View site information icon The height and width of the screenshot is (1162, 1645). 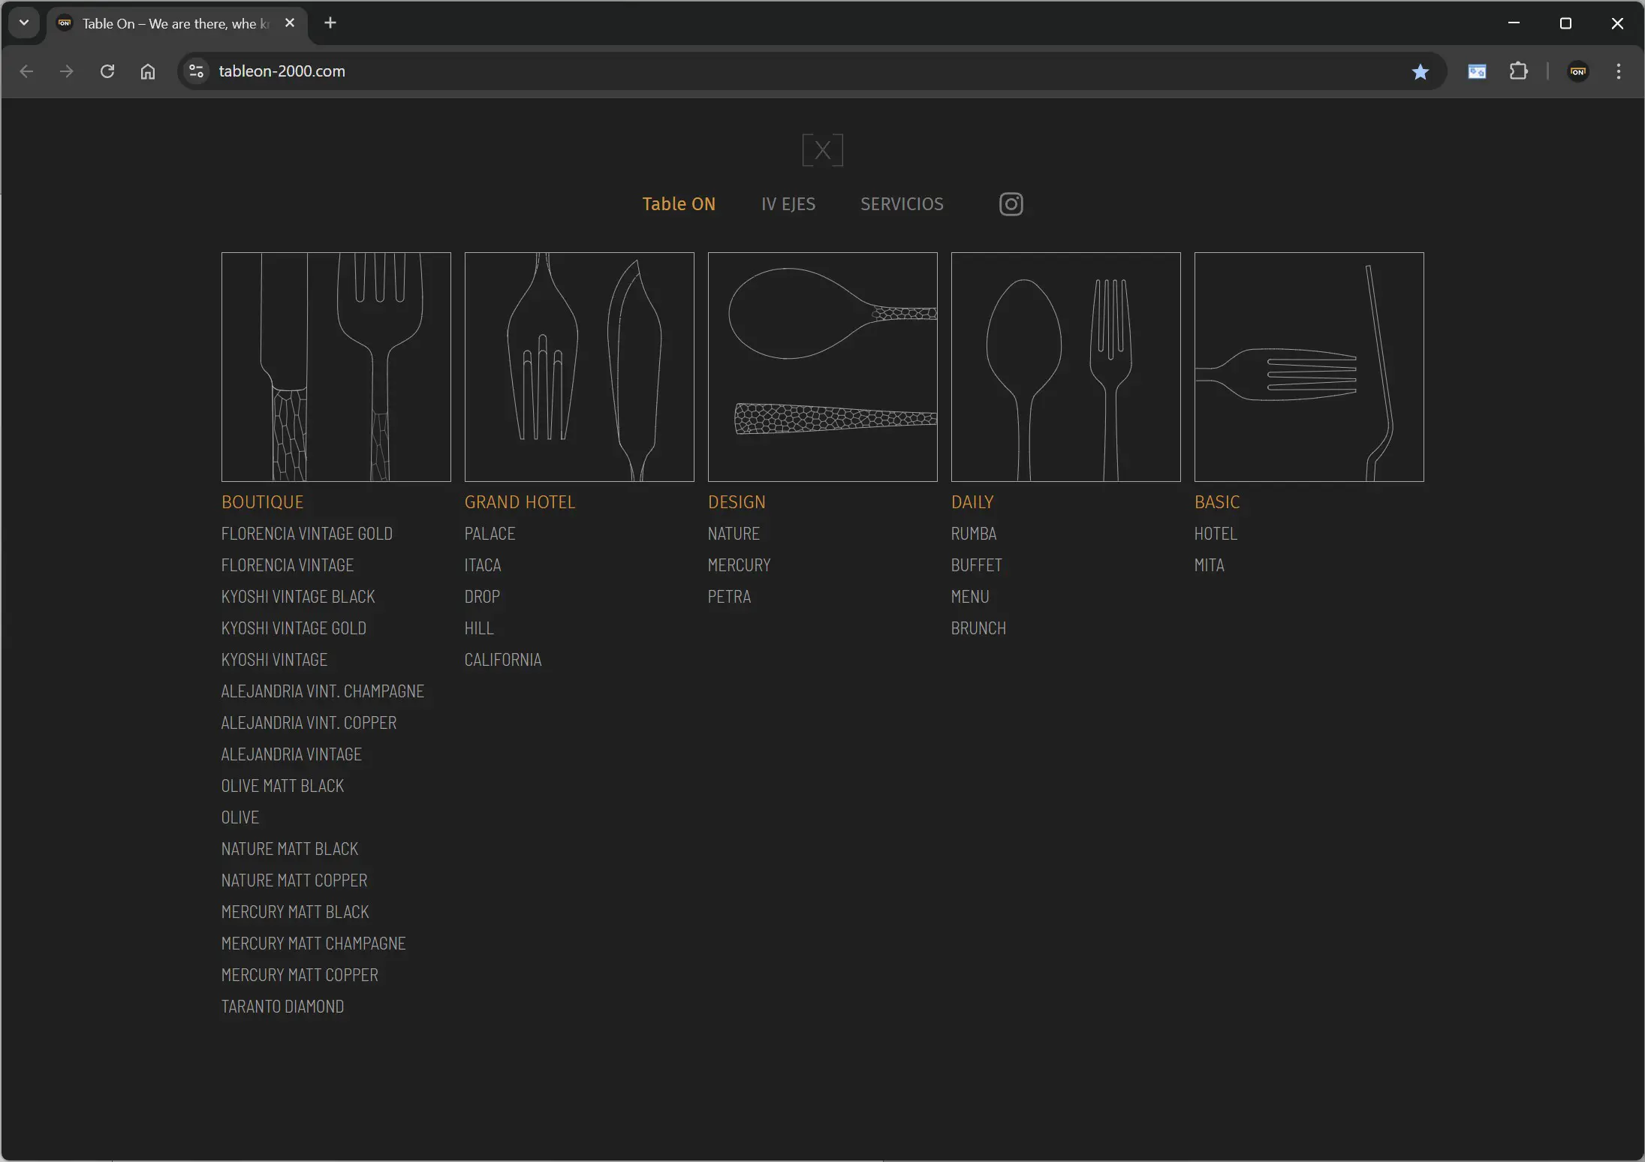click(x=196, y=71)
